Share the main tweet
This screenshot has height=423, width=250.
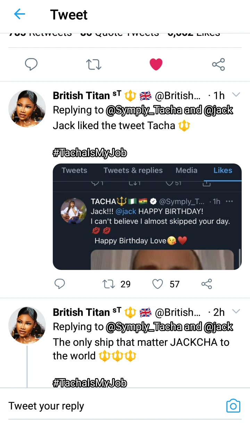click(218, 64)
